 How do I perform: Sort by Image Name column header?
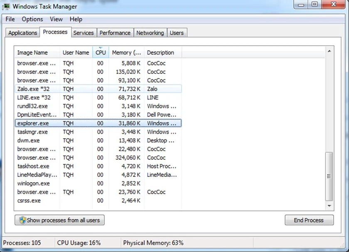pyautogui.click(x=37, y=52)
